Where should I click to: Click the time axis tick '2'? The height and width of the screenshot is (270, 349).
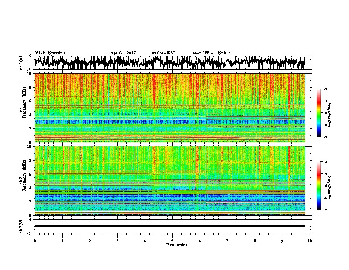[90, 241]
